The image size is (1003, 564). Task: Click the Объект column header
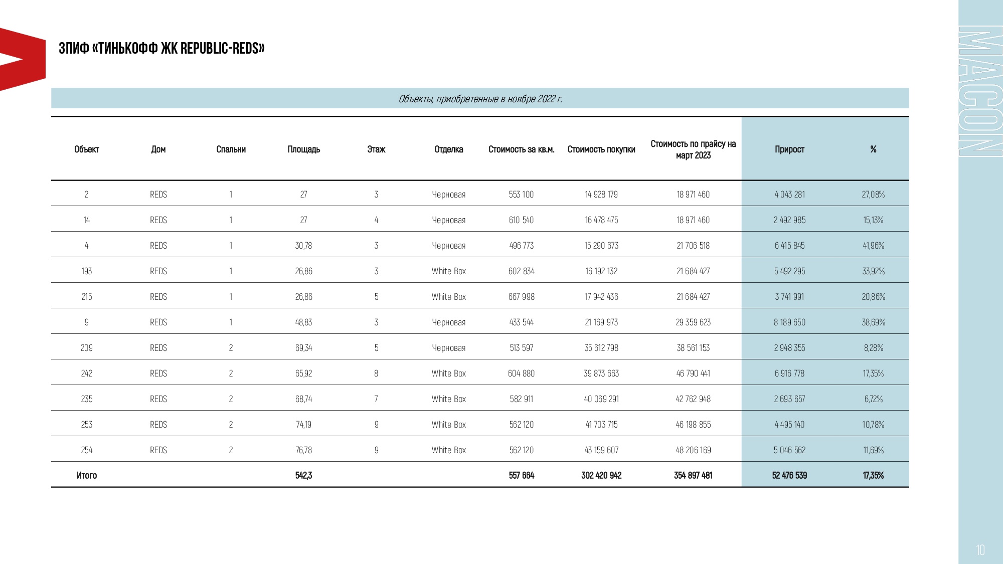[86, 149]
